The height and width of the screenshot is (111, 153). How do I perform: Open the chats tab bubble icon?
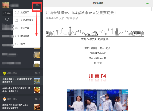point(7,20)
